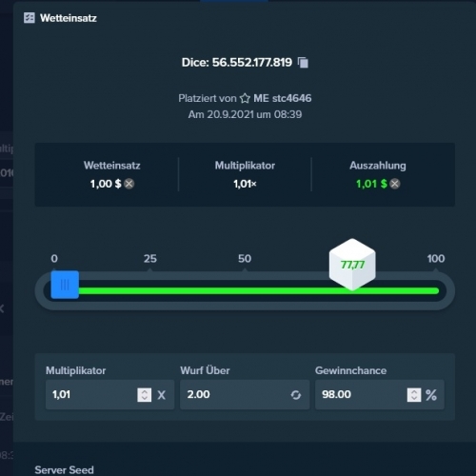Click the Auszahlung amount 1,01 $
Screen dimensions: 476x476
(x=371, y=184)
